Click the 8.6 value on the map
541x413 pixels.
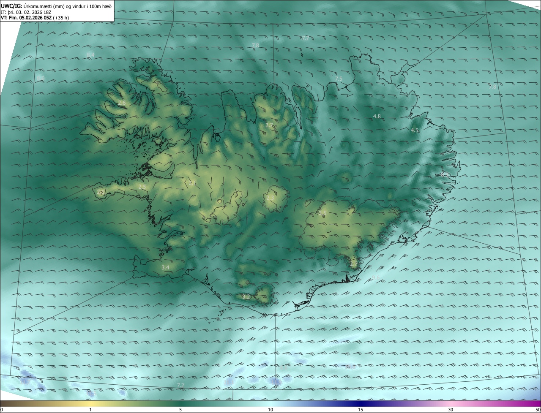click(x=41, y=79)
